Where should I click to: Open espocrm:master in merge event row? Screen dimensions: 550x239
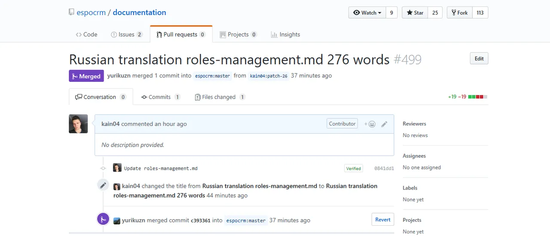click(x=246, y=220)
